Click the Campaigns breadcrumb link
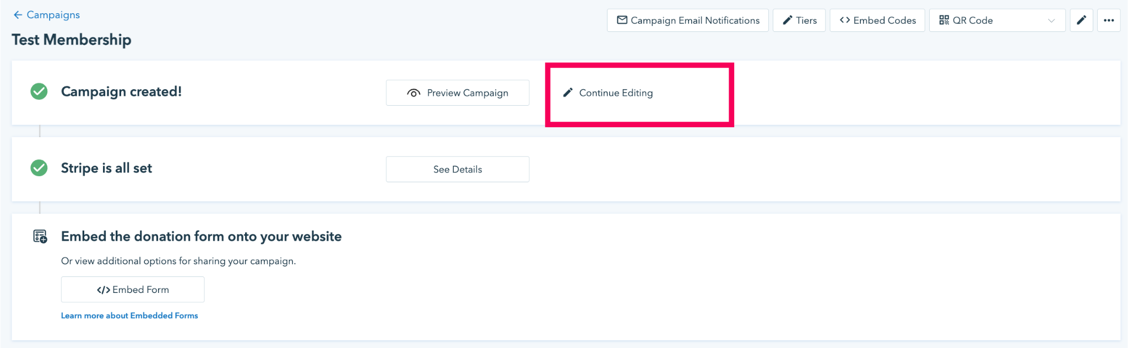 53,15
